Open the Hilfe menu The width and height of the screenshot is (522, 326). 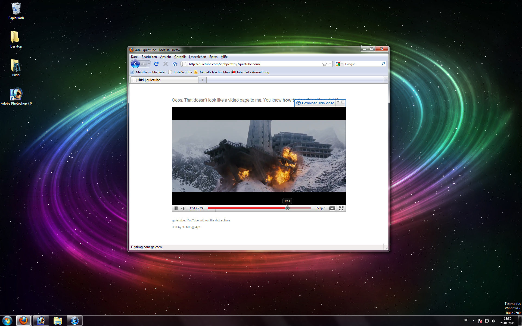[224, 57]
